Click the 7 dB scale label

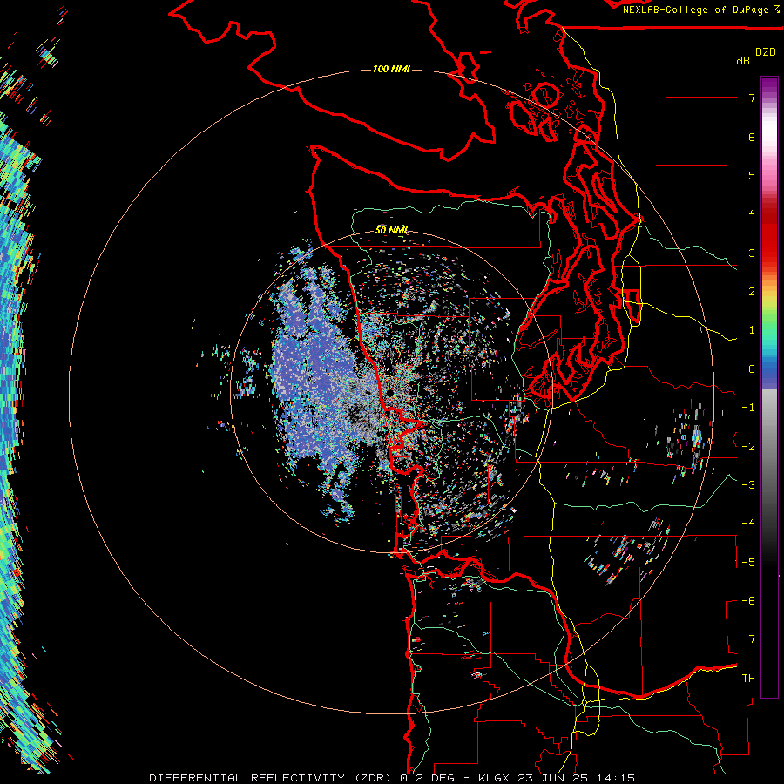pyautogui.click(x=752, y=98)
